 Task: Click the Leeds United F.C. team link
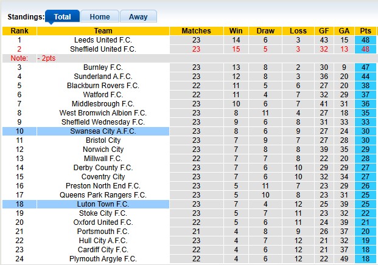click(x=103, y=40)
